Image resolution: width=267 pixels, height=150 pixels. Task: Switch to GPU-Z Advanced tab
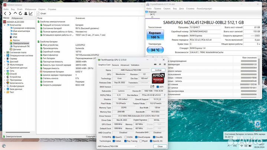click(125, 65)
